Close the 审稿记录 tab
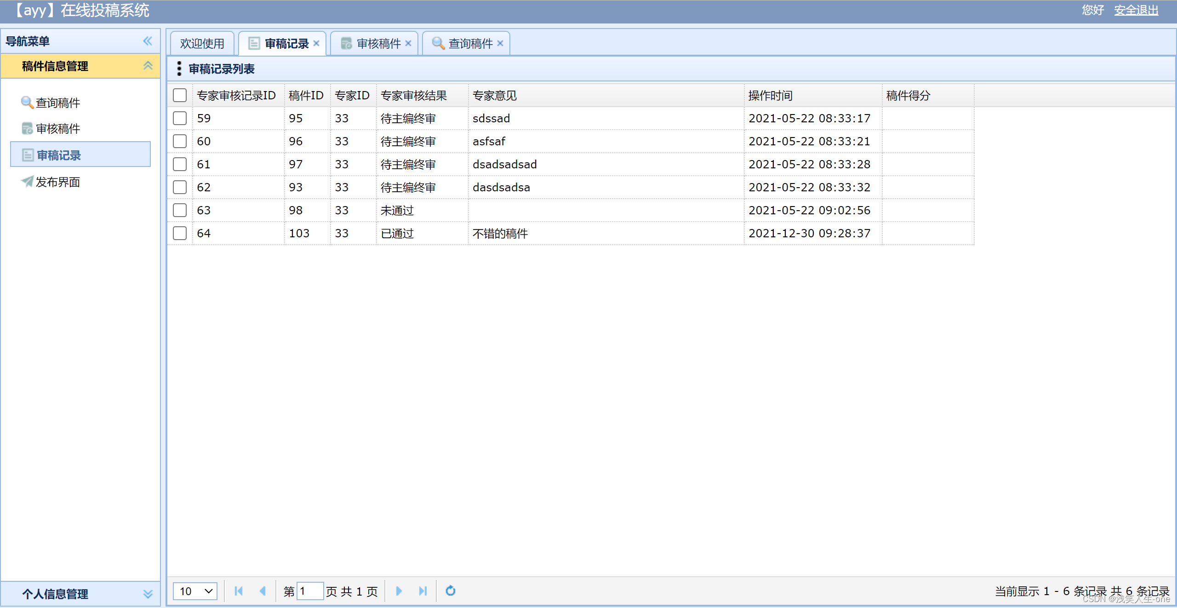Image resolution: width=1177 pixels, height=608 pixels. click(x=316, y=43)
